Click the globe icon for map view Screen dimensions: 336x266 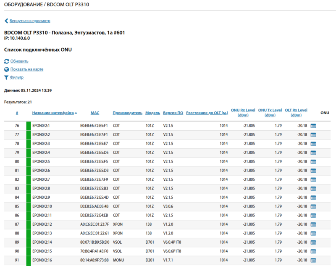pos(6,69)
